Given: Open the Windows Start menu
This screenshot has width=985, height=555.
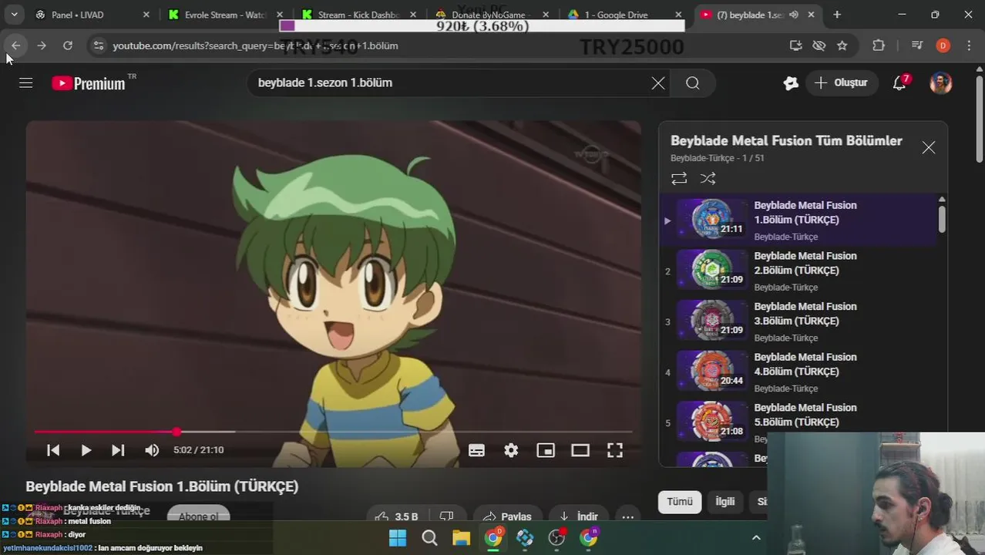Looking at the screenshot, I should [398, 538].
